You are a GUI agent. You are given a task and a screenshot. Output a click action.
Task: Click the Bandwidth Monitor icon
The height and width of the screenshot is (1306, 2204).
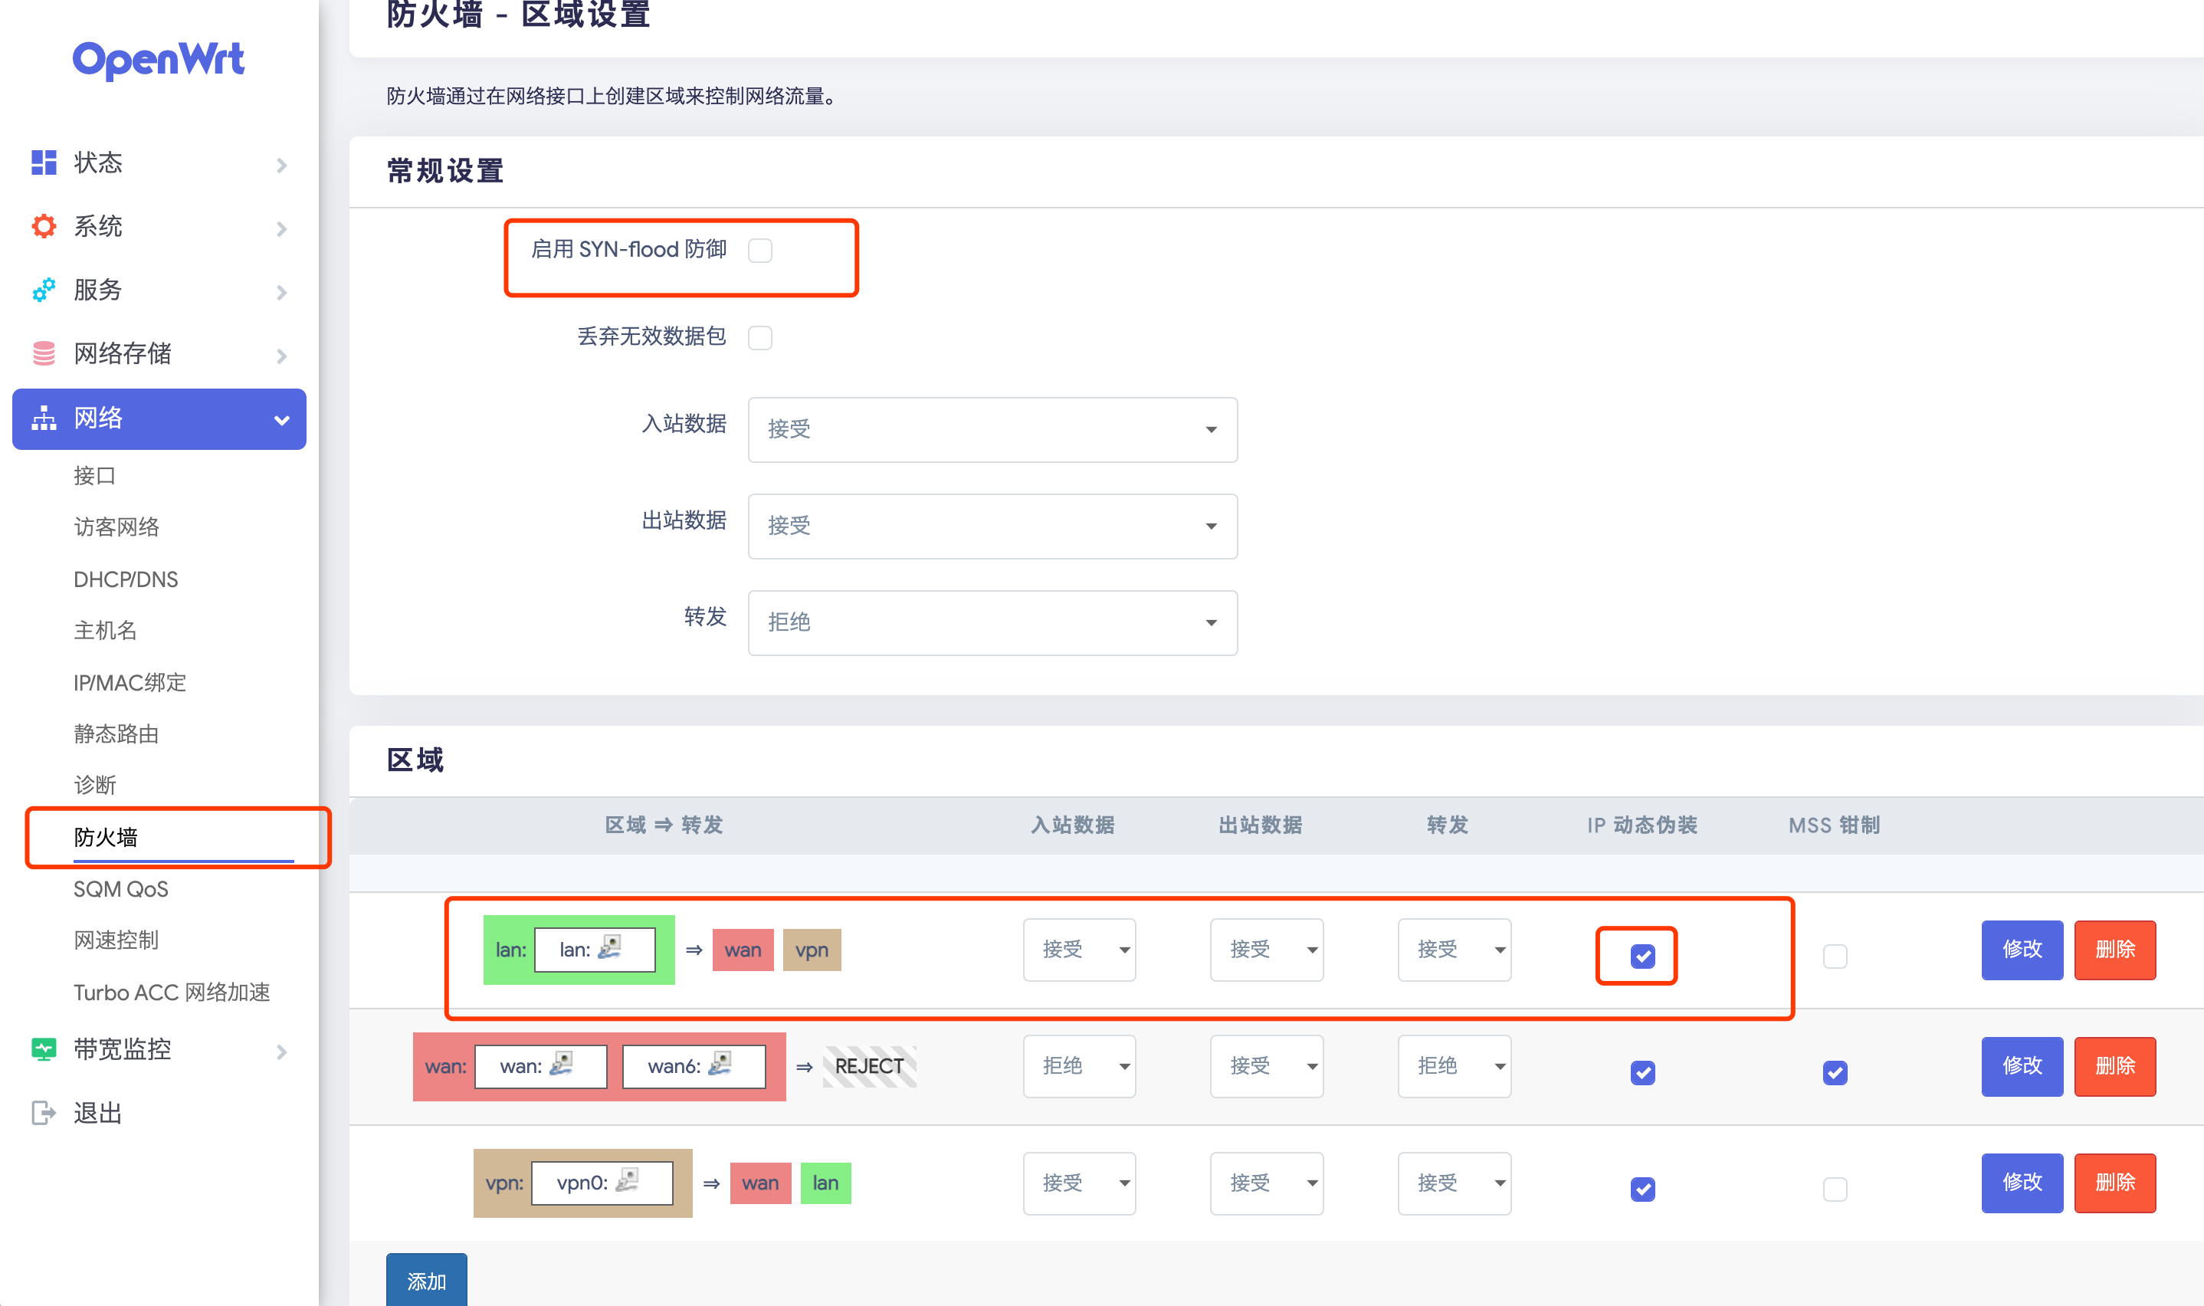coord(43,1049)
